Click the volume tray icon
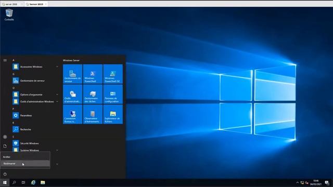Screen dimensions: 333x187 click(306, 182)
